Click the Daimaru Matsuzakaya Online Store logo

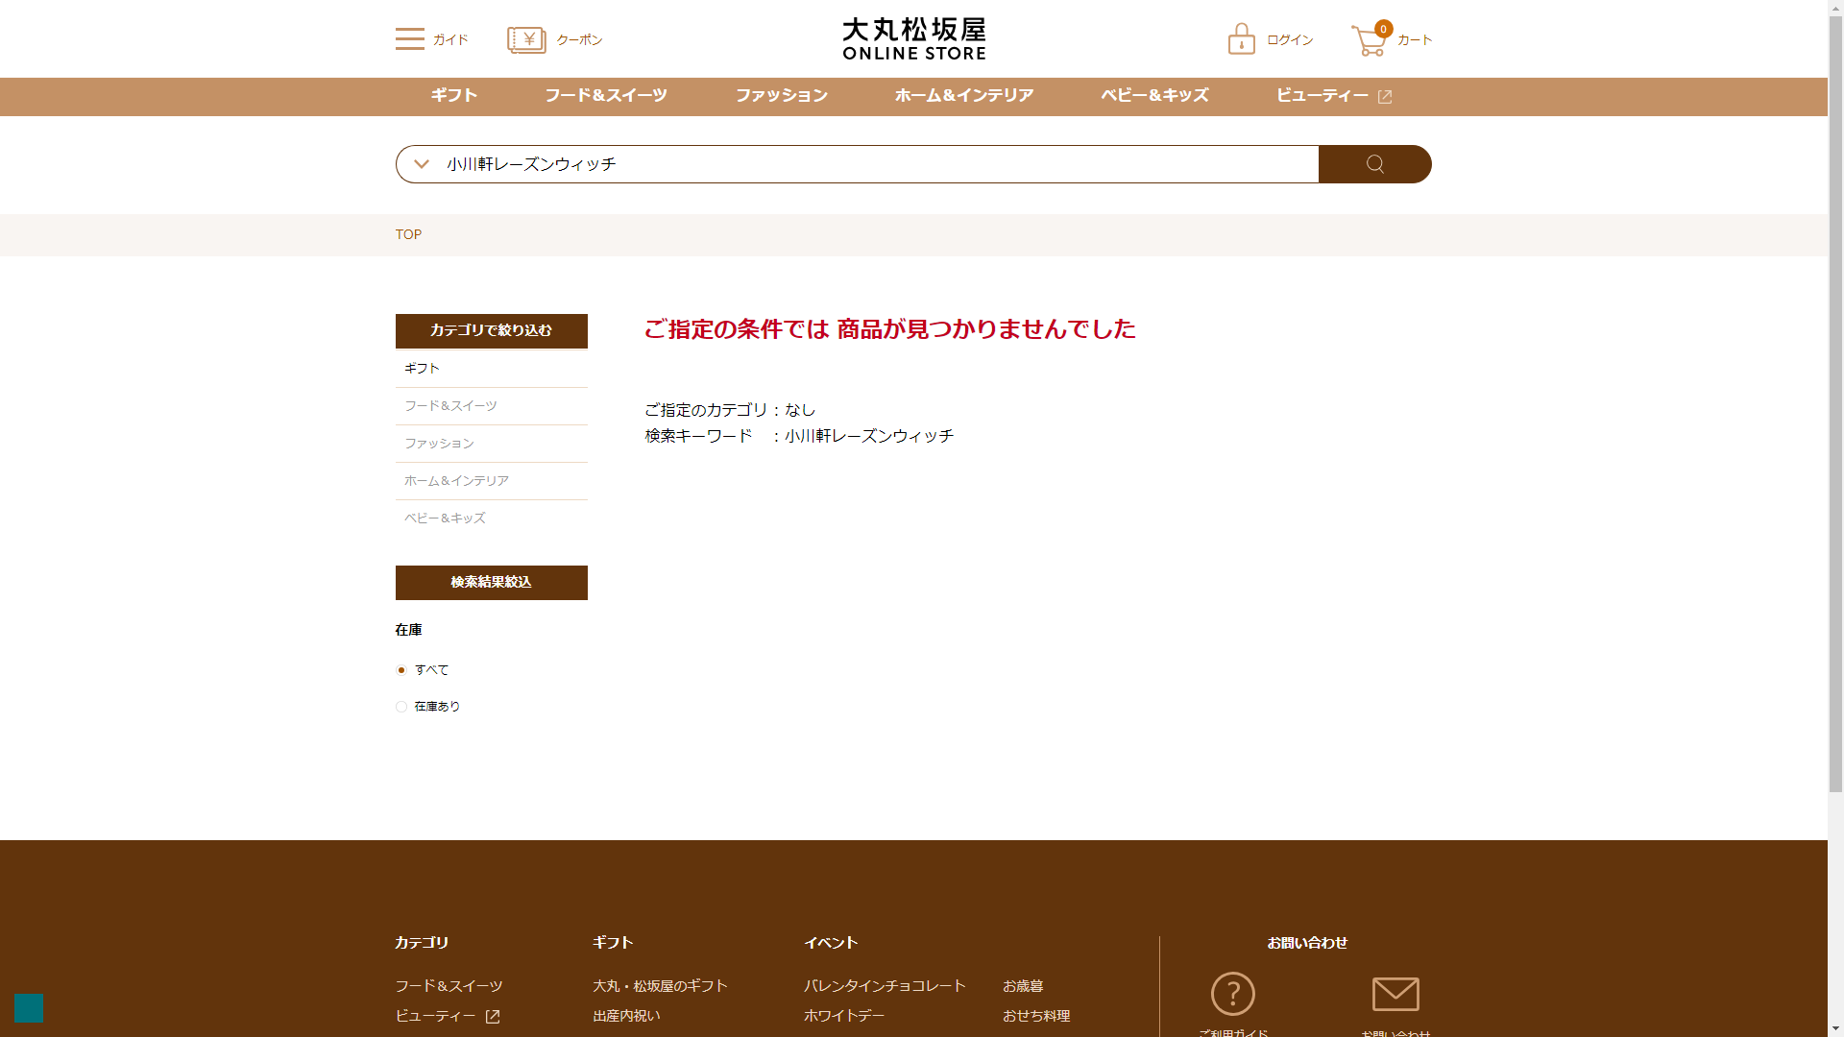pos(913,39)
